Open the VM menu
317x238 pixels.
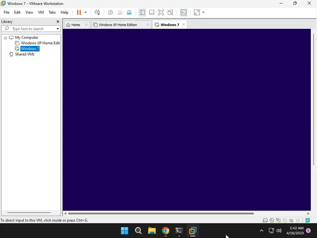[x=41, y=12]
